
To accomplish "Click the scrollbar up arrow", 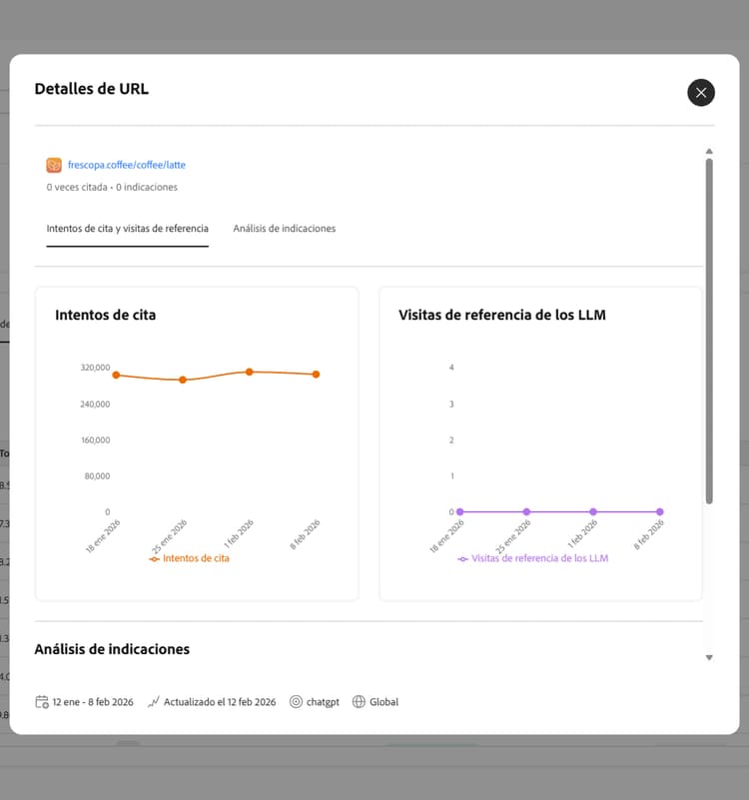I will [709, 152].
